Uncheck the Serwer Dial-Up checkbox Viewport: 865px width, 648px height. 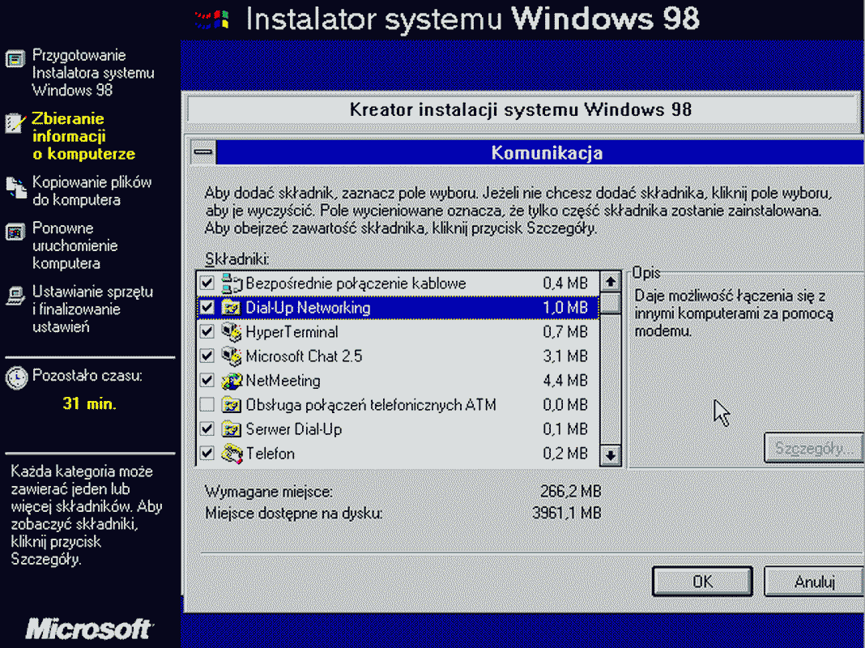[207, 429]
